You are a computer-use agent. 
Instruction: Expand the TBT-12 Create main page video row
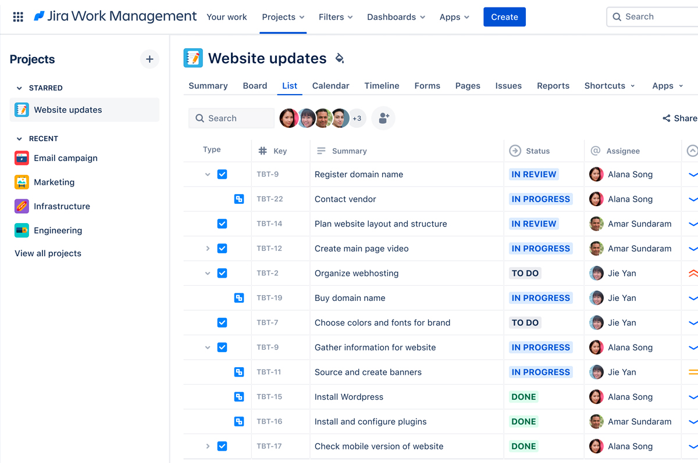point(208,249)
